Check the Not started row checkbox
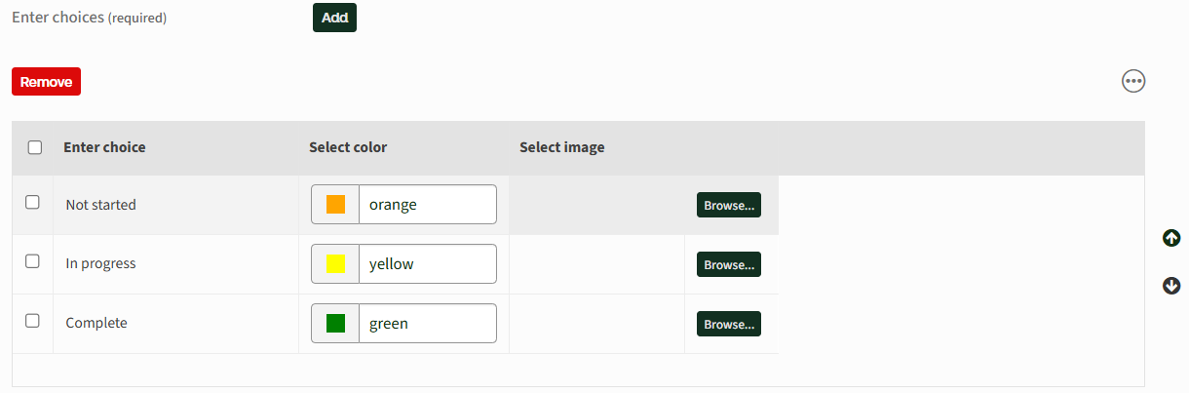The height and width of the screenshot is (393, 1189). point(32,202)
